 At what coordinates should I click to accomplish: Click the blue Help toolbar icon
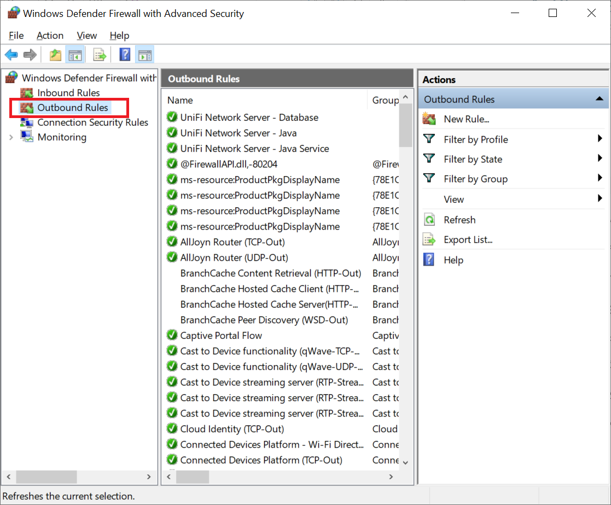(x=125, y=55)
